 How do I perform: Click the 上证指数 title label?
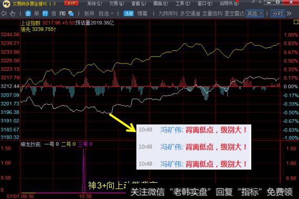[x=30, y=23]
